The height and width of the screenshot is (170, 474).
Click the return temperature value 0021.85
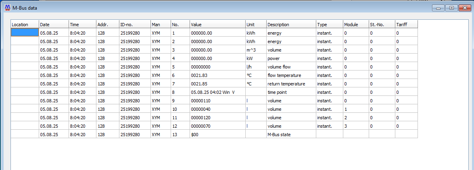(201, 84)
